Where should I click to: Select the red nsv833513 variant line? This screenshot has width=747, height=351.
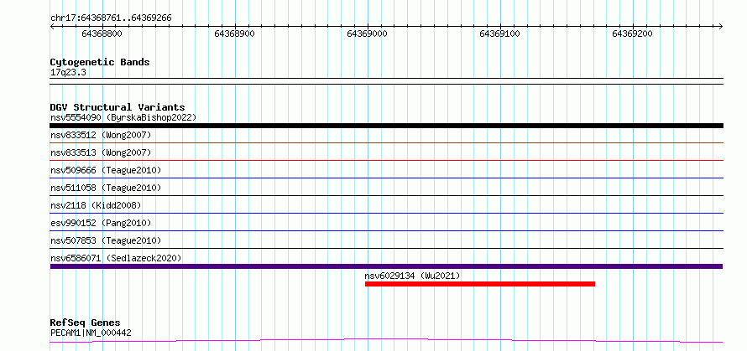(x=386, y=160)
